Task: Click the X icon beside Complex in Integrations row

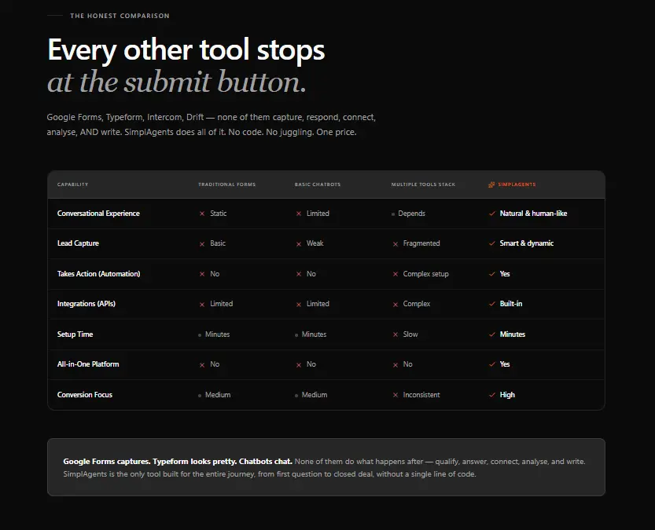Action: [x=396, y=305]
